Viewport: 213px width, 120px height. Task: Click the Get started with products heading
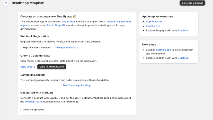coord(37,93)
